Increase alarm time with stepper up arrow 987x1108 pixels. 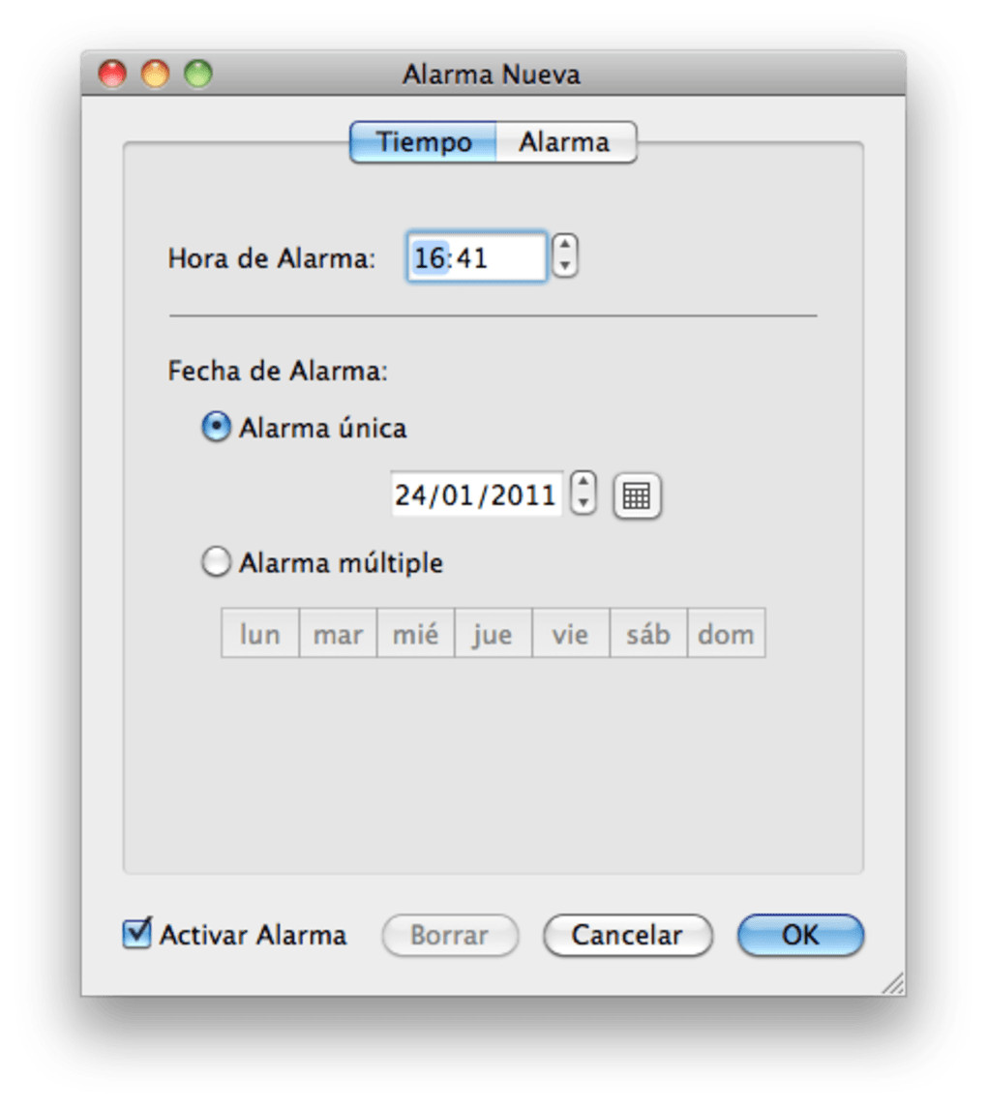(x=566, y=247)
